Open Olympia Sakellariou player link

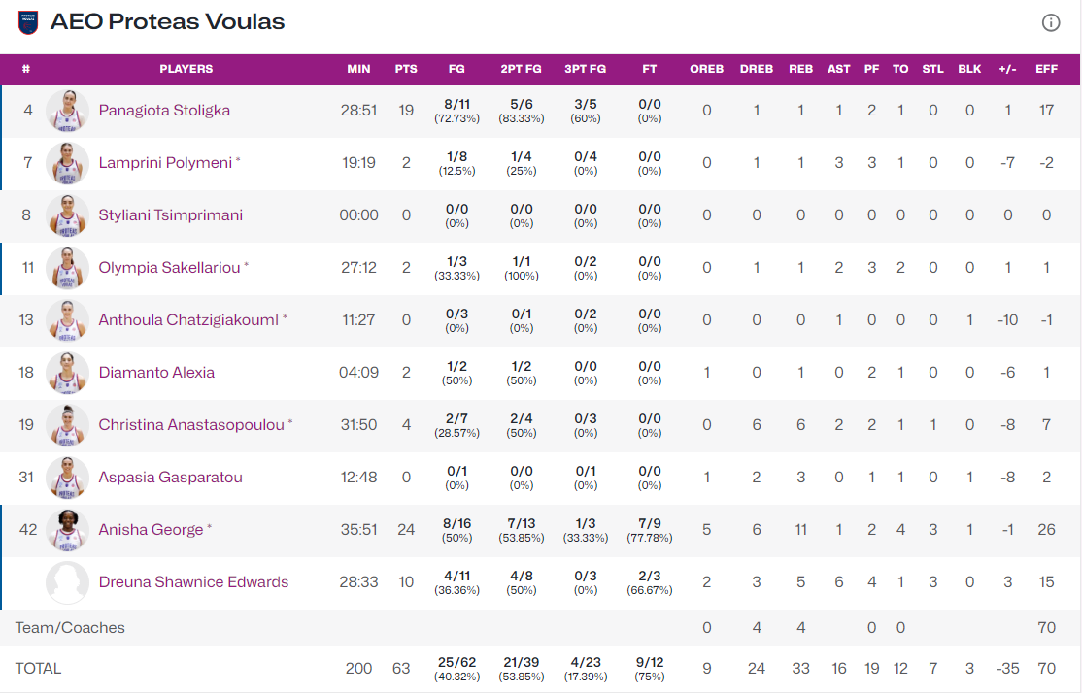(x=169, y=268)
